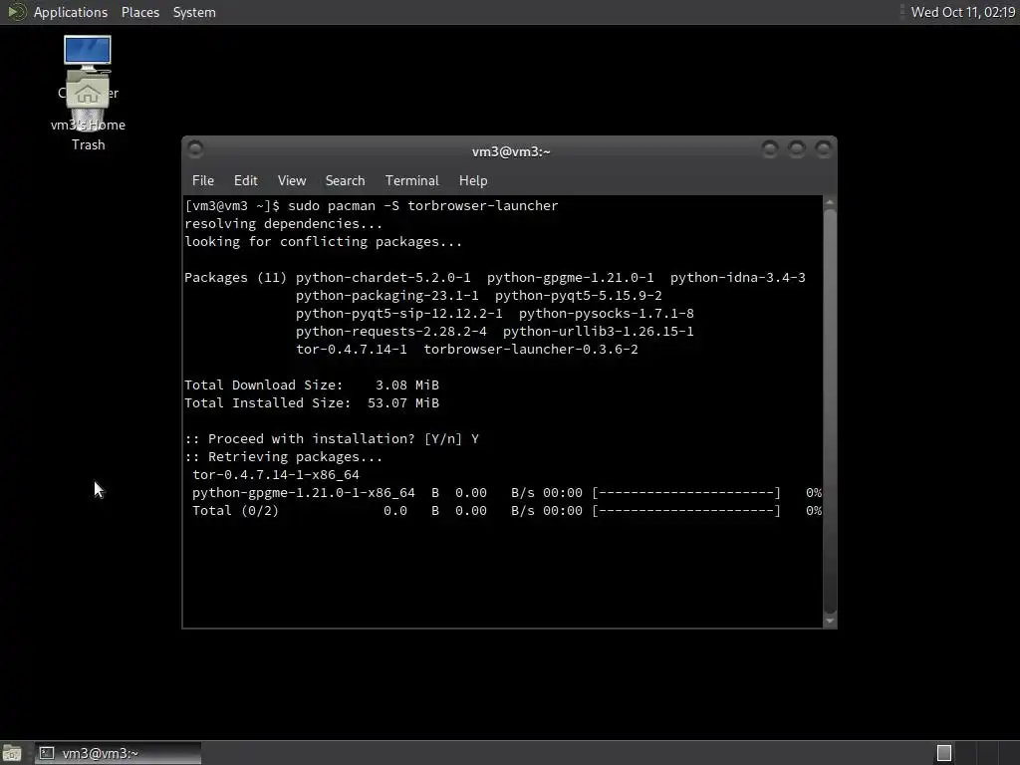Click 'python-packaging-23.1-1' package name

coord(387,295)
